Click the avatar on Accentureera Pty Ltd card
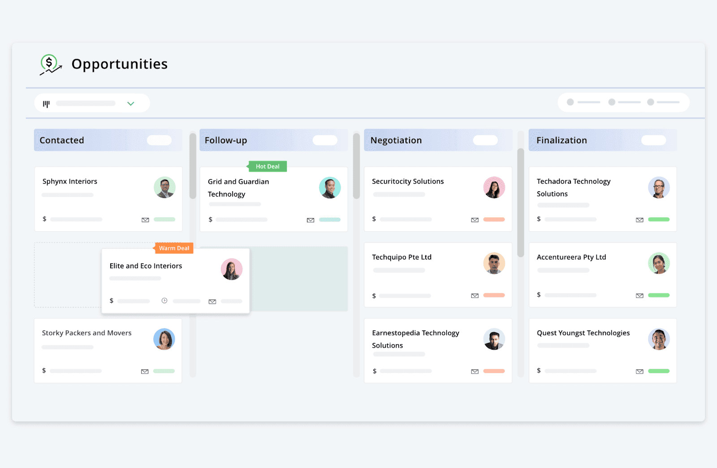The image size is (717, 468). [659, 263]
